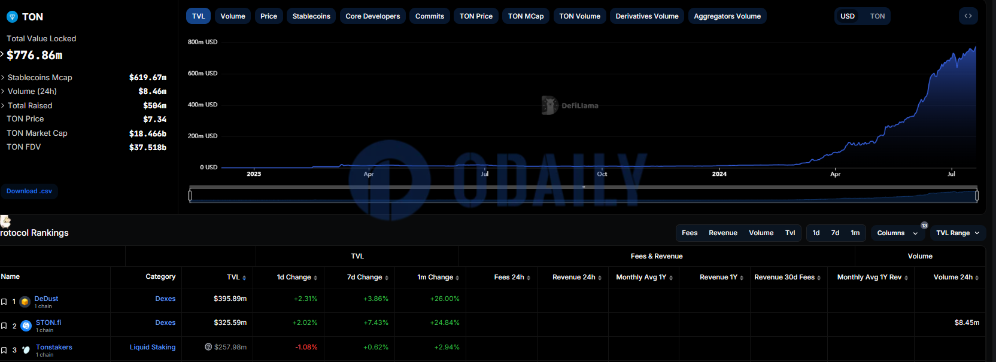Open the Tonstakers protocol page
This screenshot has width=996, height=362.
[x=54, y=347]
